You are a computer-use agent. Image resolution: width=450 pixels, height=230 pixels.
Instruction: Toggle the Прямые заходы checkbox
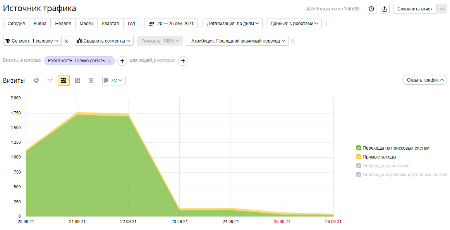click(359, 157)
